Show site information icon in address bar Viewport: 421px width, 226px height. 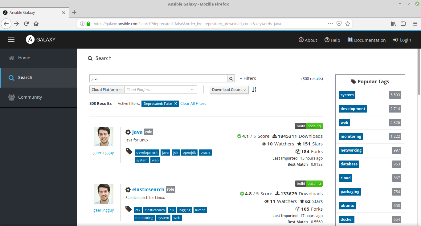click(82, 24)
